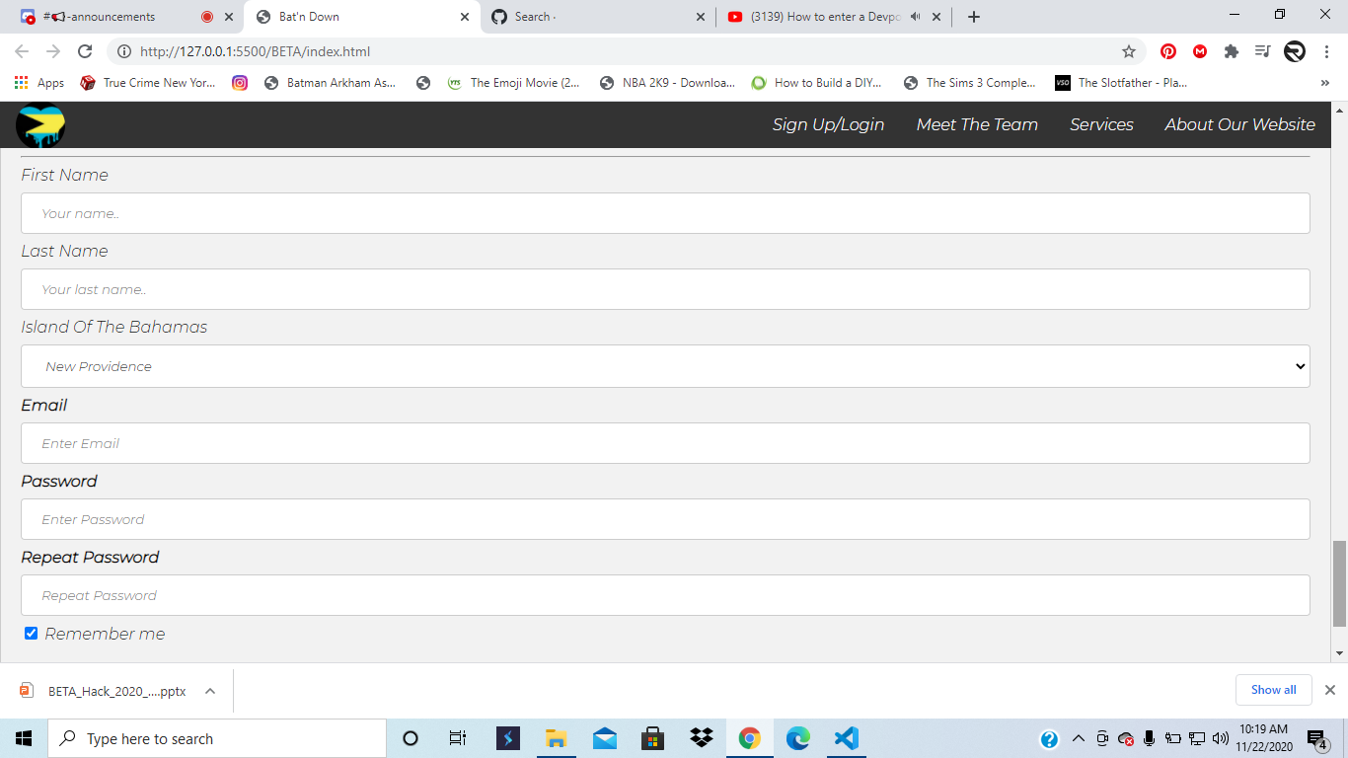Open the Mail app on taskbar
This screenshot has height=758, width=1348.
coord(604,738)
